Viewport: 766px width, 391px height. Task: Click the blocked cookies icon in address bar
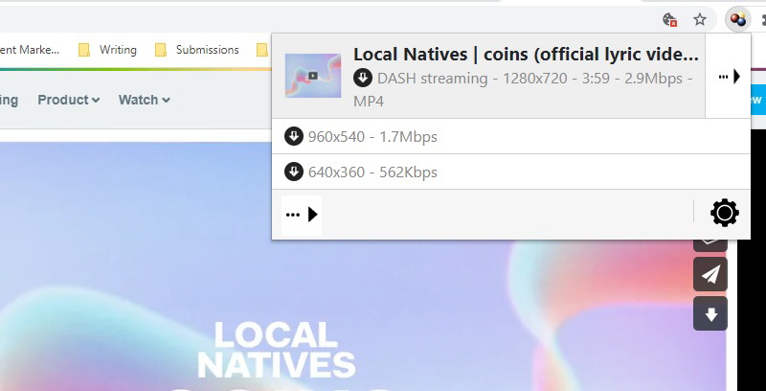pyautogui.click(x=671, y=19)
